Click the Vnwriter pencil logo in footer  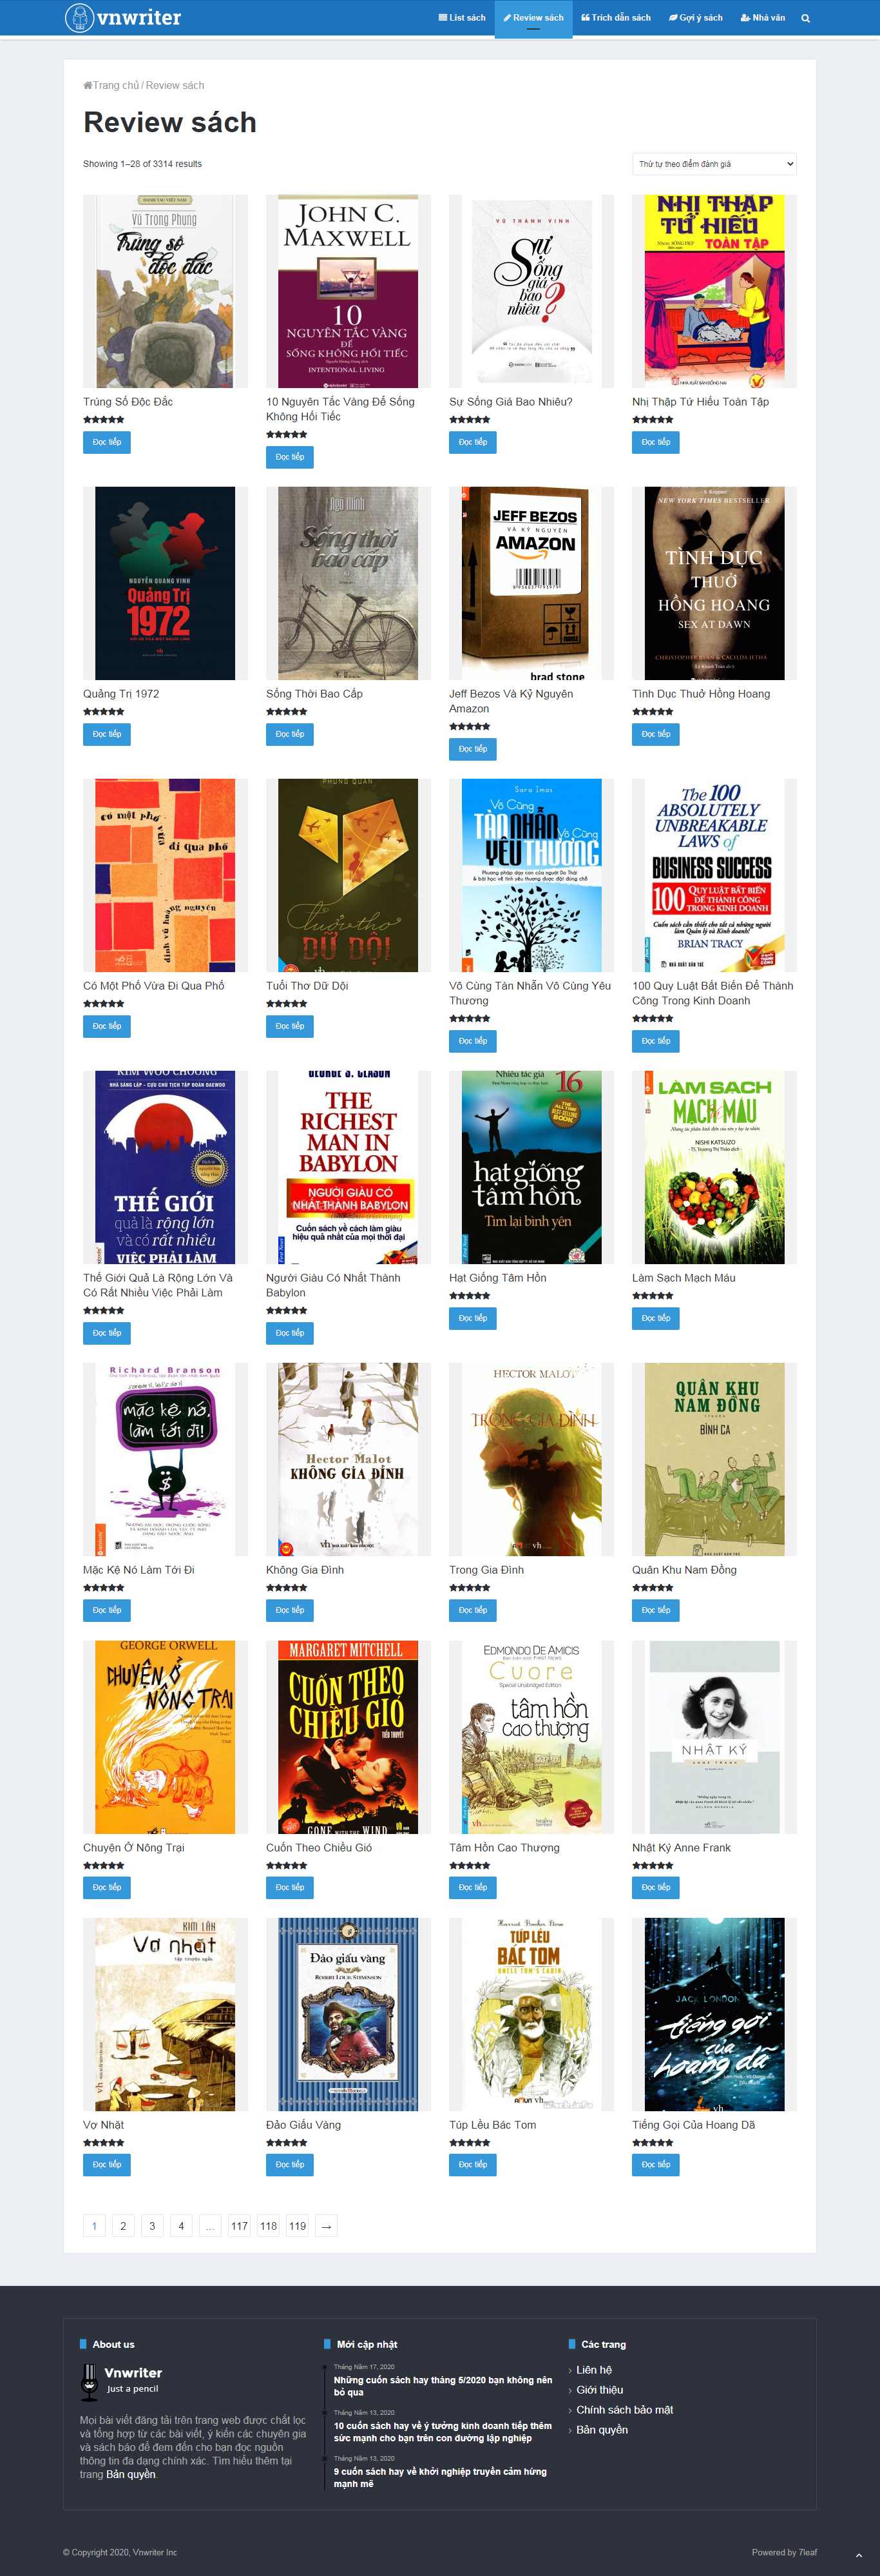pos(89,2381)
